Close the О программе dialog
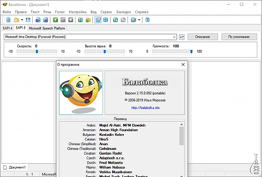This screenshot has width=262, height=177. [183, 64]
